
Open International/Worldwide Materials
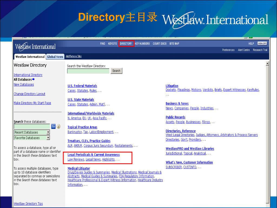(91, 113)
